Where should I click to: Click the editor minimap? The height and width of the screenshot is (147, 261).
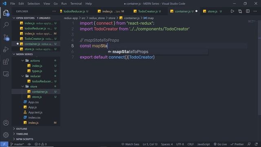tap(252, 21)
